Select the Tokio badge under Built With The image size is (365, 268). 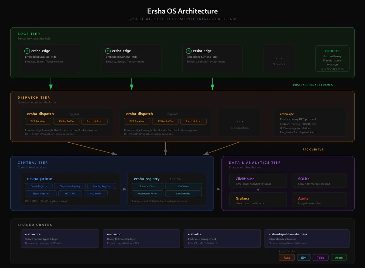click(321, 257)
